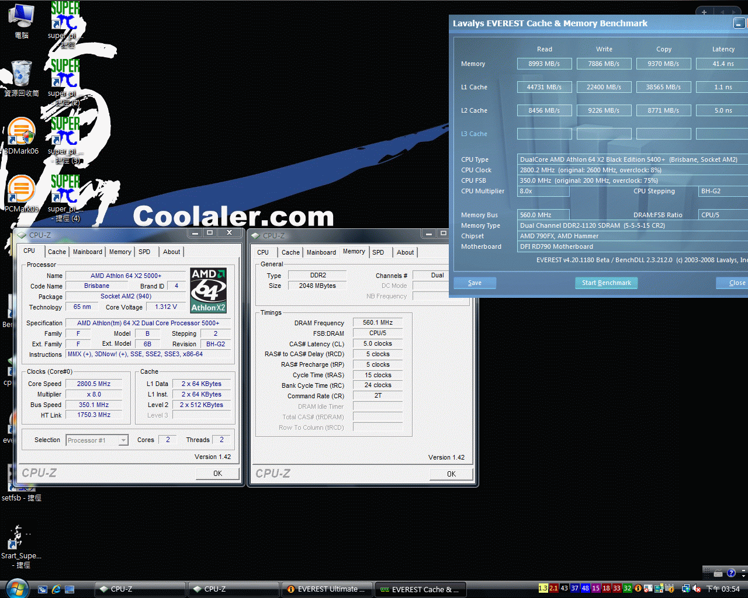The height and width of the screenshot is (598, 748).
Task: Click OK in the processor CPU-Z window
Action: (217, 474)
